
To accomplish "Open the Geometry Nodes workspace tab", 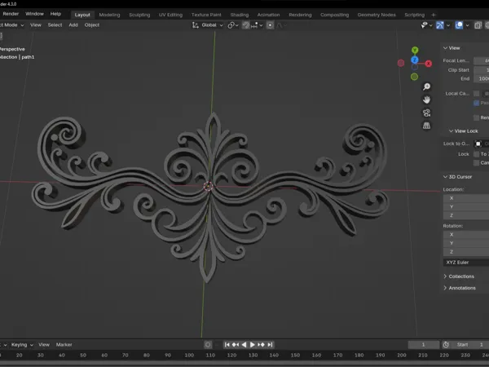I will coord(377,15).
